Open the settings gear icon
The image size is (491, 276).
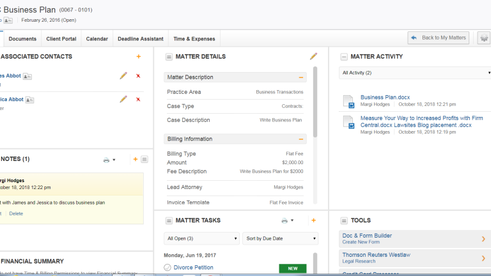click(x=484, y=38)
